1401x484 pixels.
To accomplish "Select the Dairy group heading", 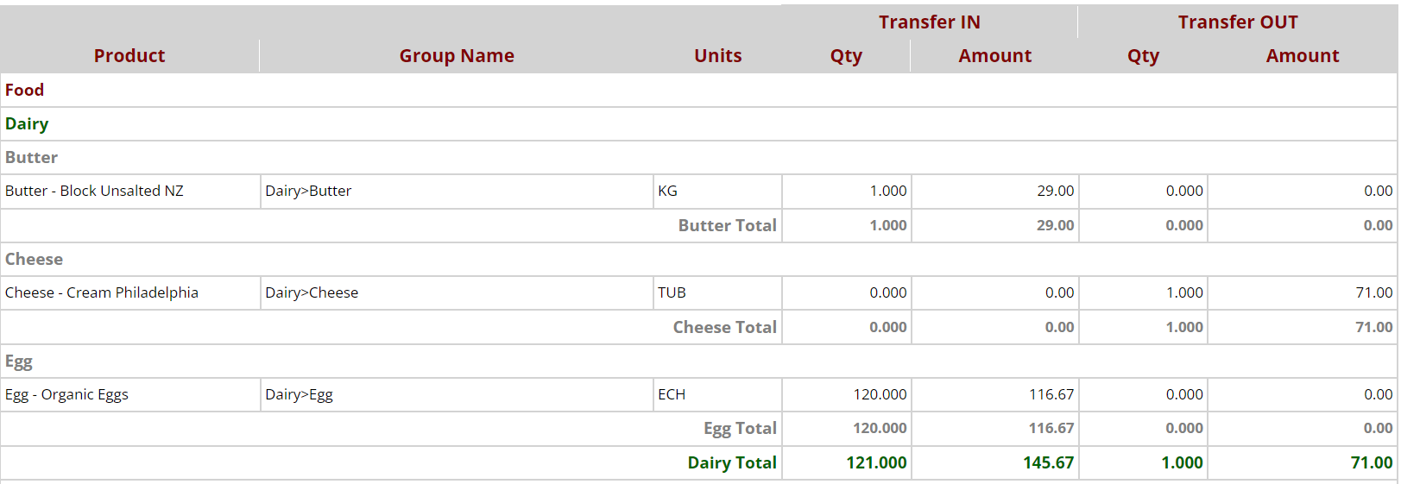I will point(27,124).
